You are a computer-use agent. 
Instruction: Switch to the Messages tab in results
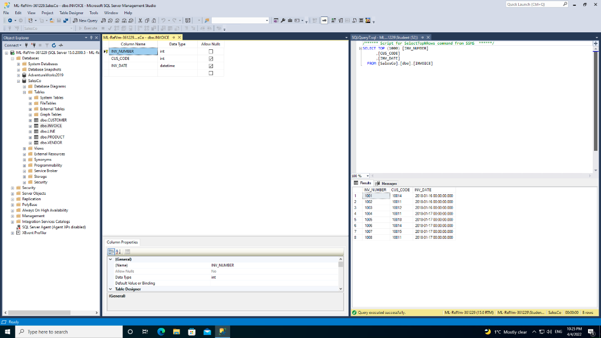click(386, 184)
